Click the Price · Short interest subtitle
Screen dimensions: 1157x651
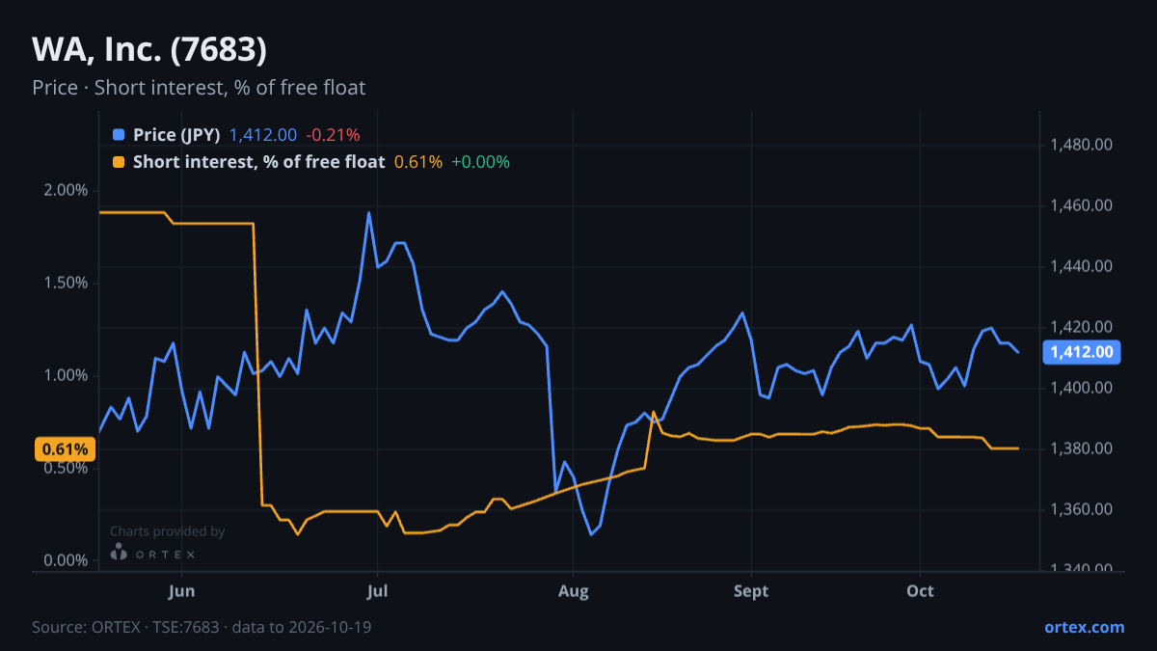[x=199, y=88]
